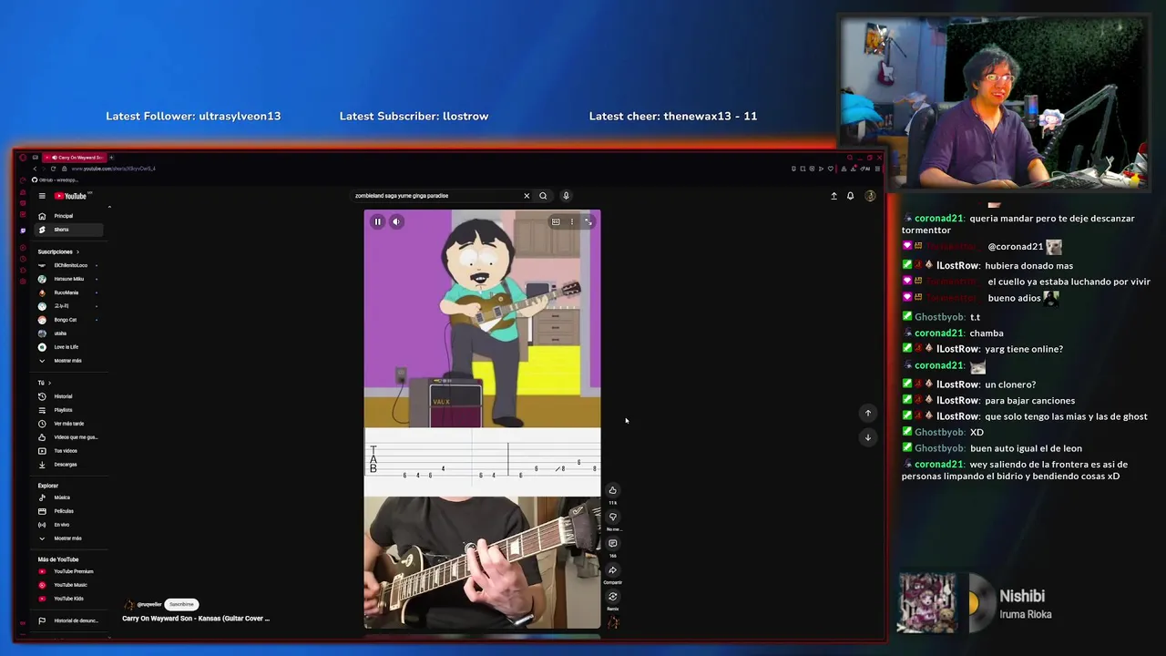Reload the page with browser refresh icon

pyautogui.click(x=53, y=169)
